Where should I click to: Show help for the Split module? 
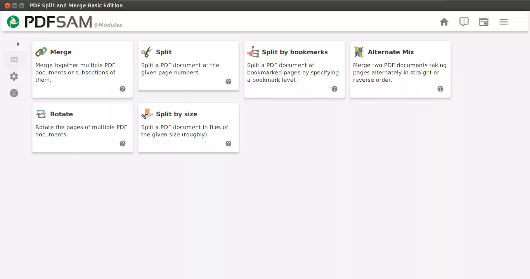[229, 81]
